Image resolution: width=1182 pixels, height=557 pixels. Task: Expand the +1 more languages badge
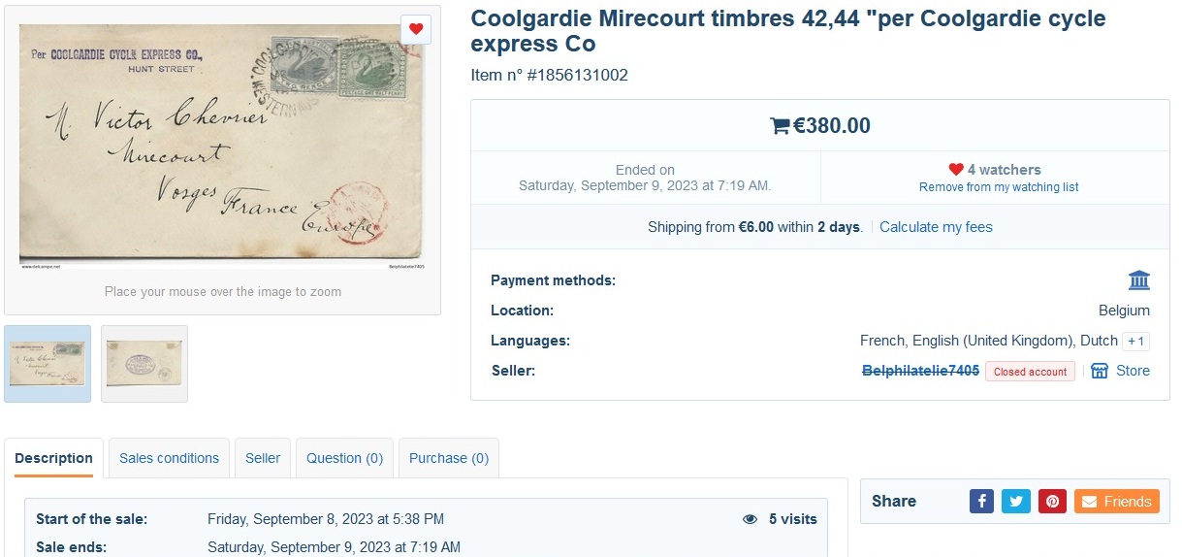[1135, 341]
